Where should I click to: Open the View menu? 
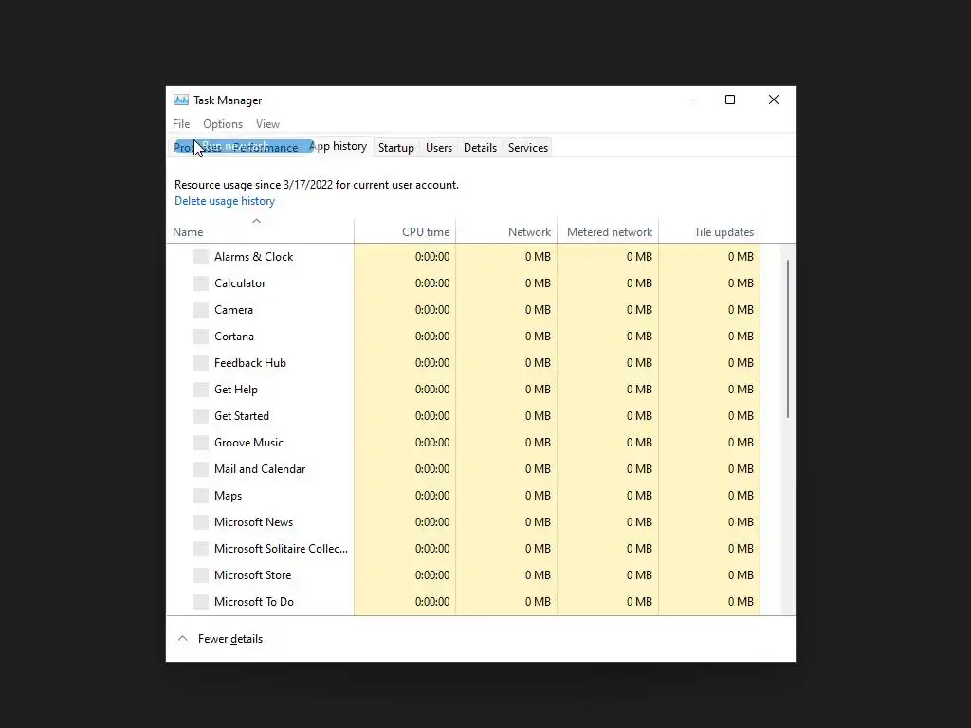tap(267, 124)
